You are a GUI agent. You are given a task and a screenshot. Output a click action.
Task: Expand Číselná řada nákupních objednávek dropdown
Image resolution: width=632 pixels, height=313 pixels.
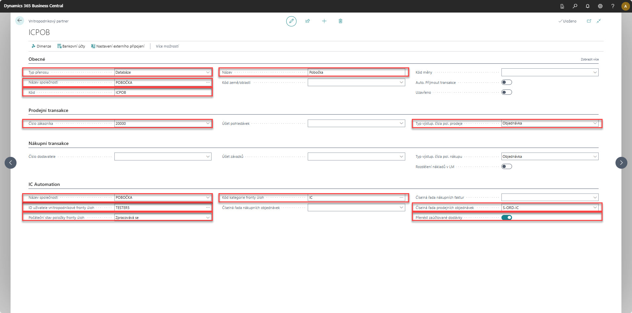[x=401, y=207]
